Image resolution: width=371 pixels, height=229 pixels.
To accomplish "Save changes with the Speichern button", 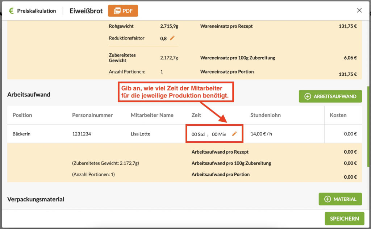I will [x=344, y=218].
